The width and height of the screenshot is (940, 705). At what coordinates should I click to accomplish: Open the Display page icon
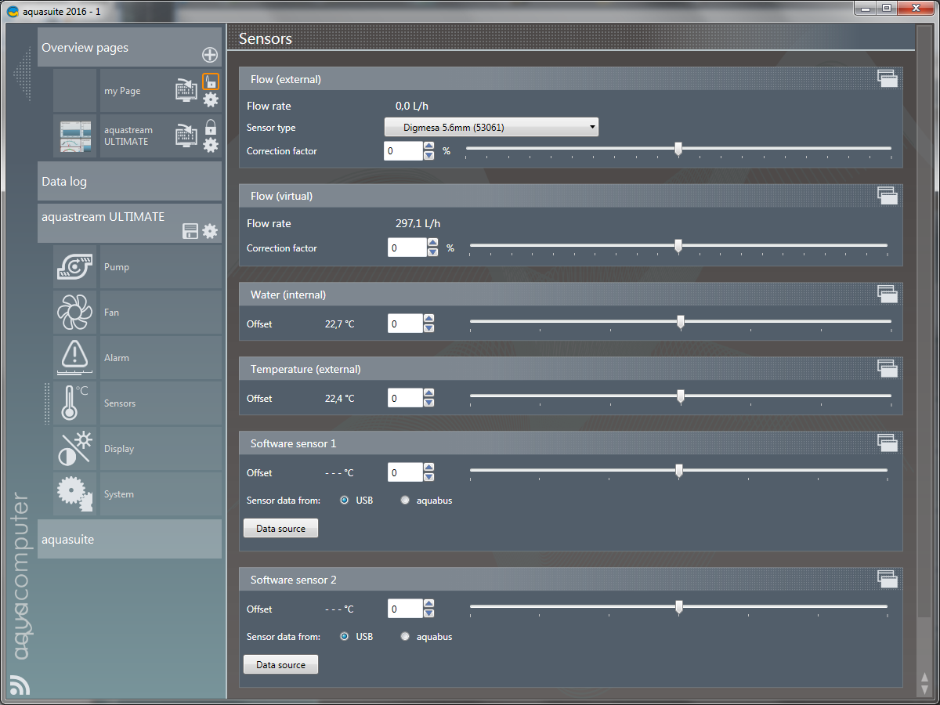75,449
